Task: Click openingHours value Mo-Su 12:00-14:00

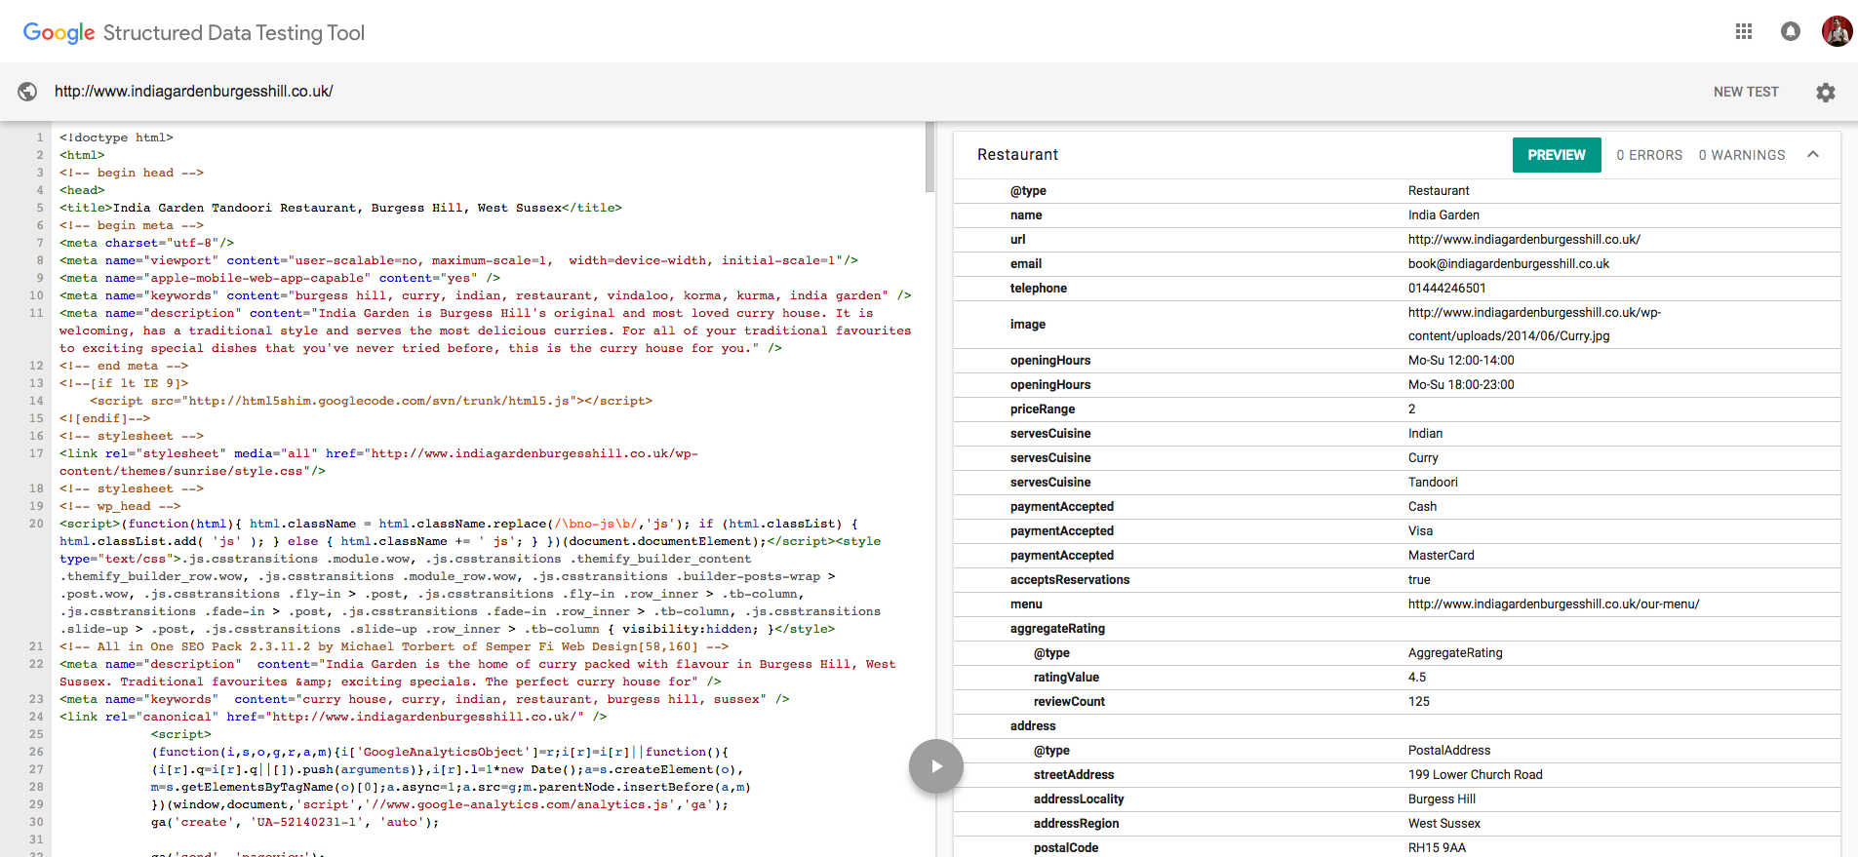Action: pos(1461,361)
